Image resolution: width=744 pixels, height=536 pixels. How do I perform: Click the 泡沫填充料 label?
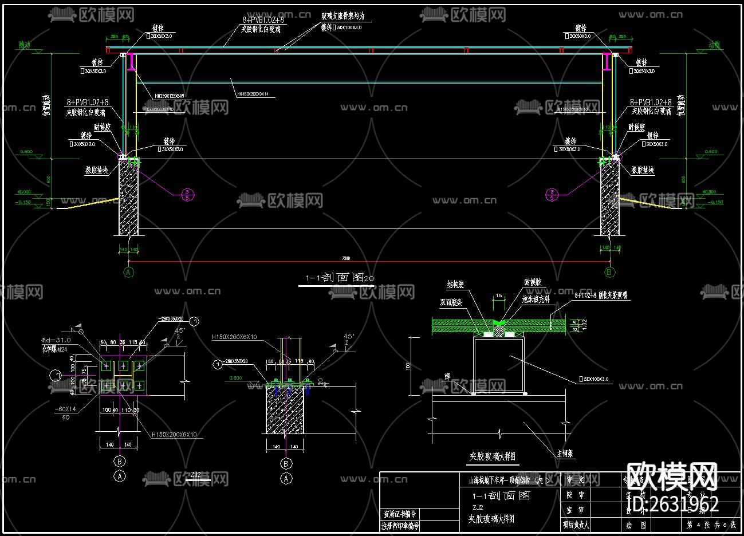(x=537, y=298)
